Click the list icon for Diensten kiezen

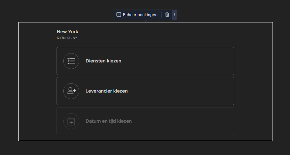pyautogui.click(x=71, y=61)
